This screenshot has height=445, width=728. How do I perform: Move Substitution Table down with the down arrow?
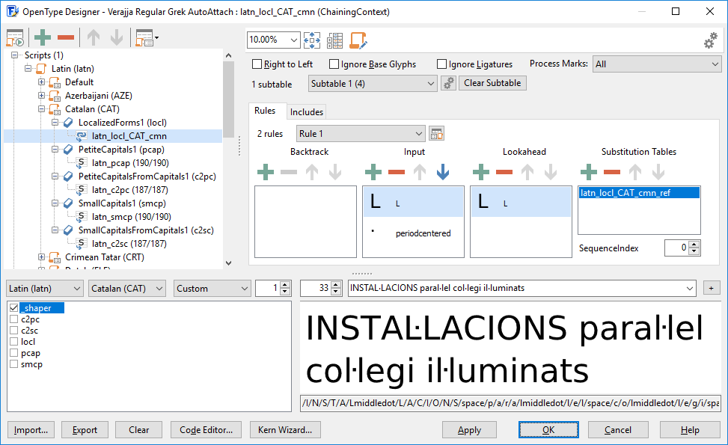[x=658, y=172]
